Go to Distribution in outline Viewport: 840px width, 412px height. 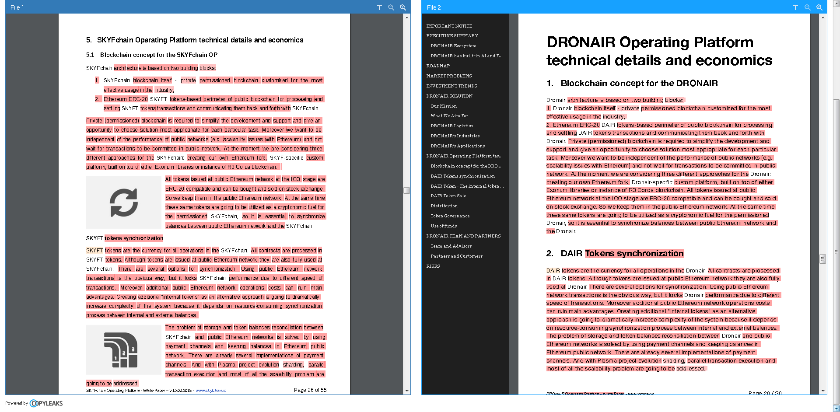[444, 206]
